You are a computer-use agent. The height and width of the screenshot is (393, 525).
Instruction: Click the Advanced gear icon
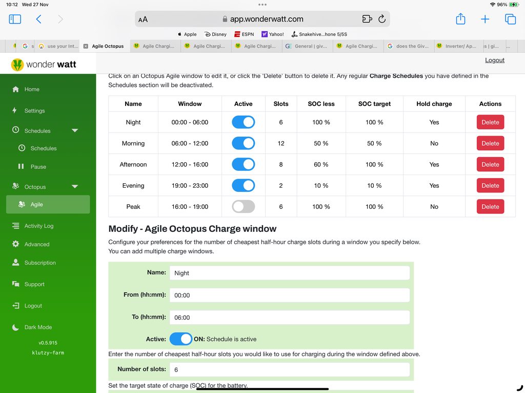(15, 244)
